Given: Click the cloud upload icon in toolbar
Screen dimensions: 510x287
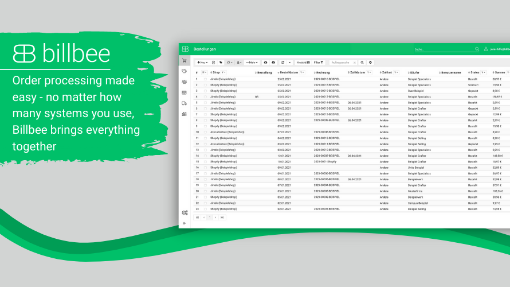Looking at the screenshot, I should pyautogui.click(x=273, y=62).
